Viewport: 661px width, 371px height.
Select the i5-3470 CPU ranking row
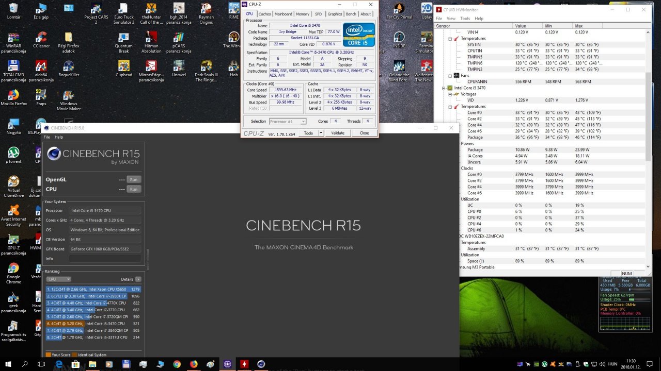93,324
